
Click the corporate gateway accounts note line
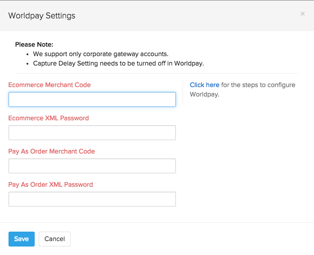pos(94,54)
